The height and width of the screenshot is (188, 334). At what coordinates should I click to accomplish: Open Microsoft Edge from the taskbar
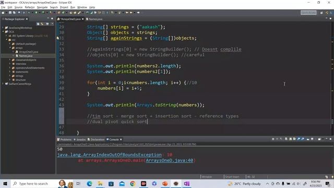point(89,183)
